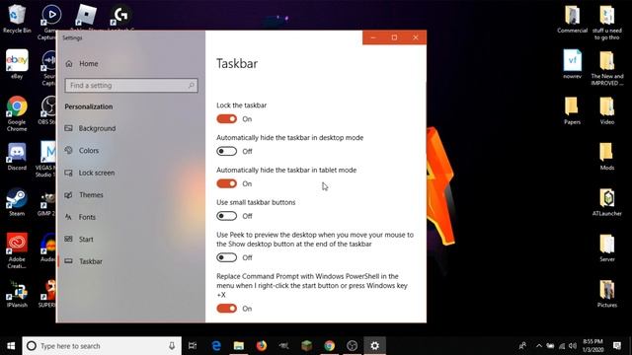Close the Settings window
Image resolution: width=632 pixels, height=355 pixels.
coord(416,37)
